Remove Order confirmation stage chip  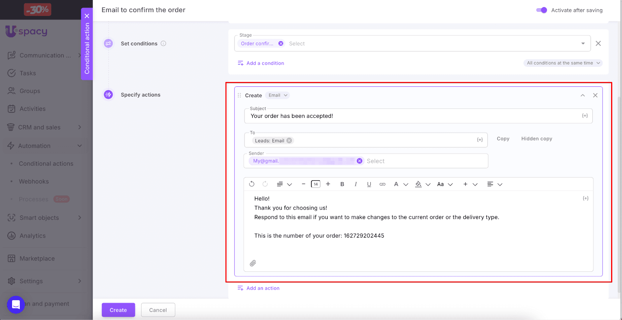[281, 44]
